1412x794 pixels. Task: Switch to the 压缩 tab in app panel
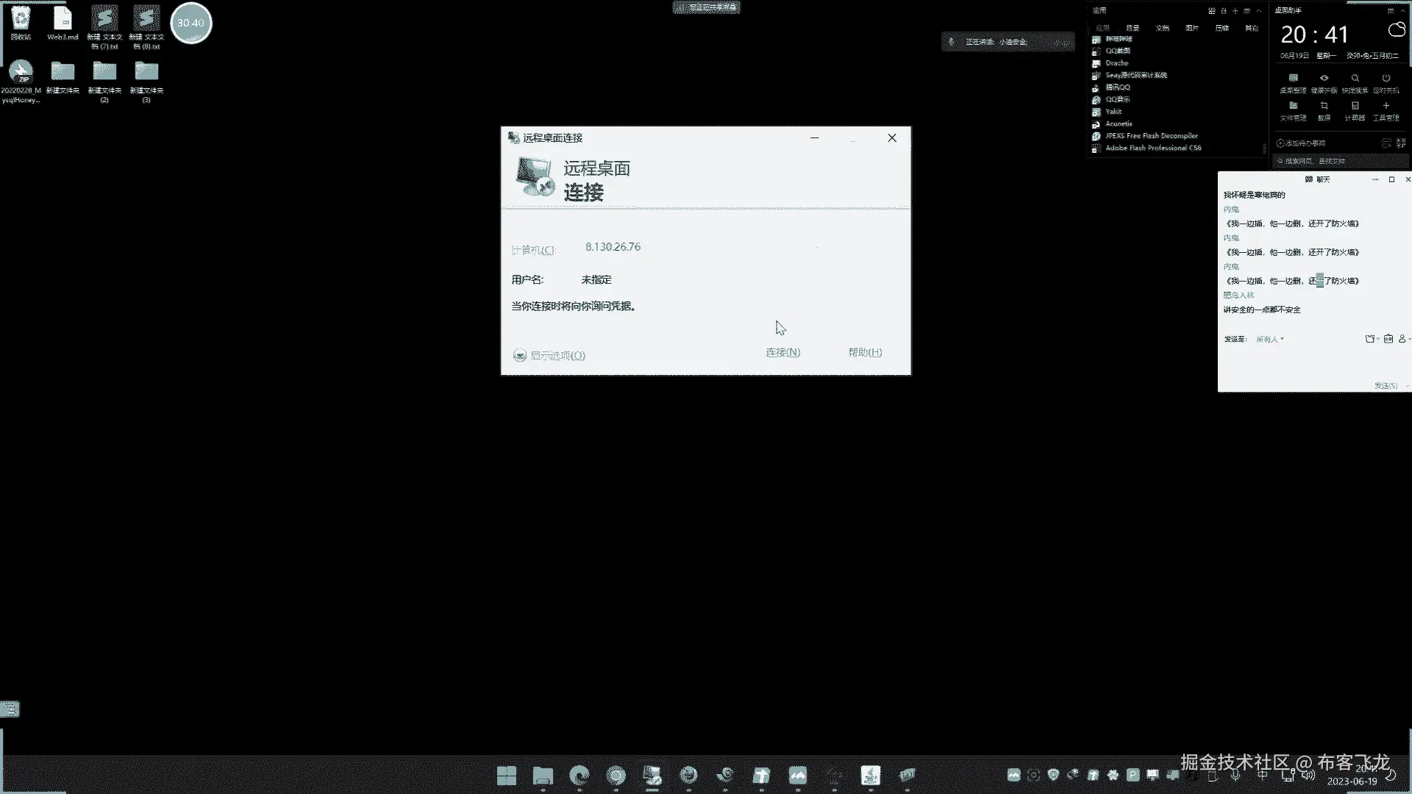coord(1222,28)
